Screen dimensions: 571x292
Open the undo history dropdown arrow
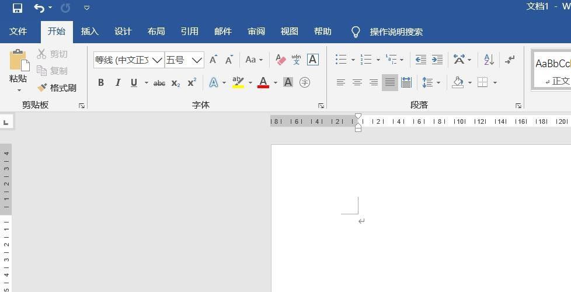pyautogui.click(x=50, y=8)
